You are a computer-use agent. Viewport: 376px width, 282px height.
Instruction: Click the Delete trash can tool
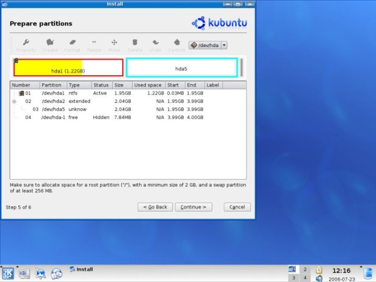click(135, 43)
